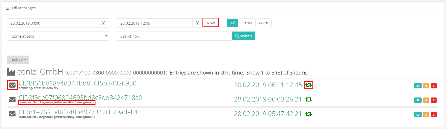
Task: Click envelope icon of CID3f3ee07f message
Action: point(12,100)
